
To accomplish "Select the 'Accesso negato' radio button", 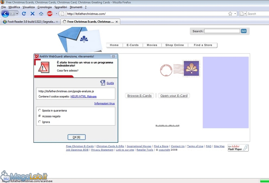I will click(x=40, y=116).
